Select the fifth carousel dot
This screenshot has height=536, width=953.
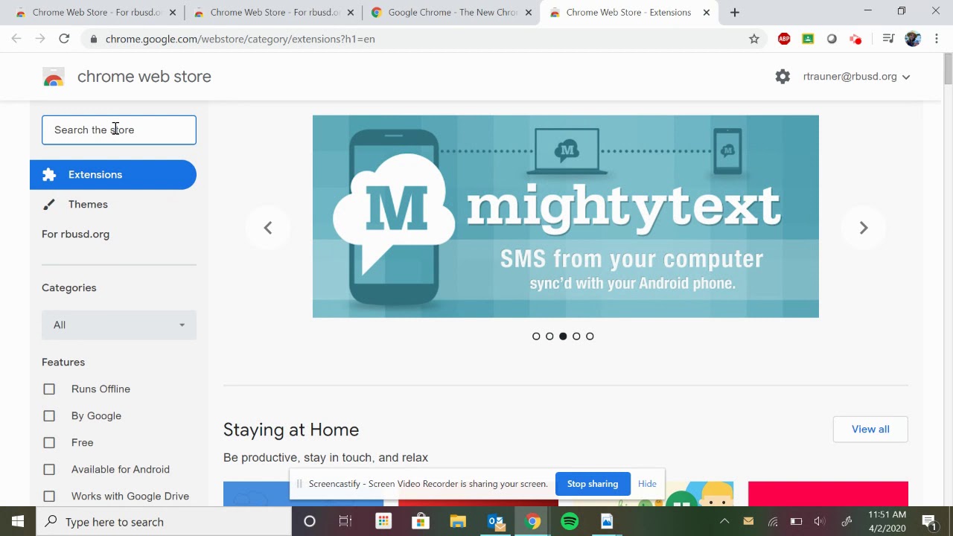click(x=590, y=336)
